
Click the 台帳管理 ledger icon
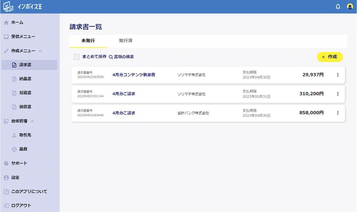[x=6, y=121]
